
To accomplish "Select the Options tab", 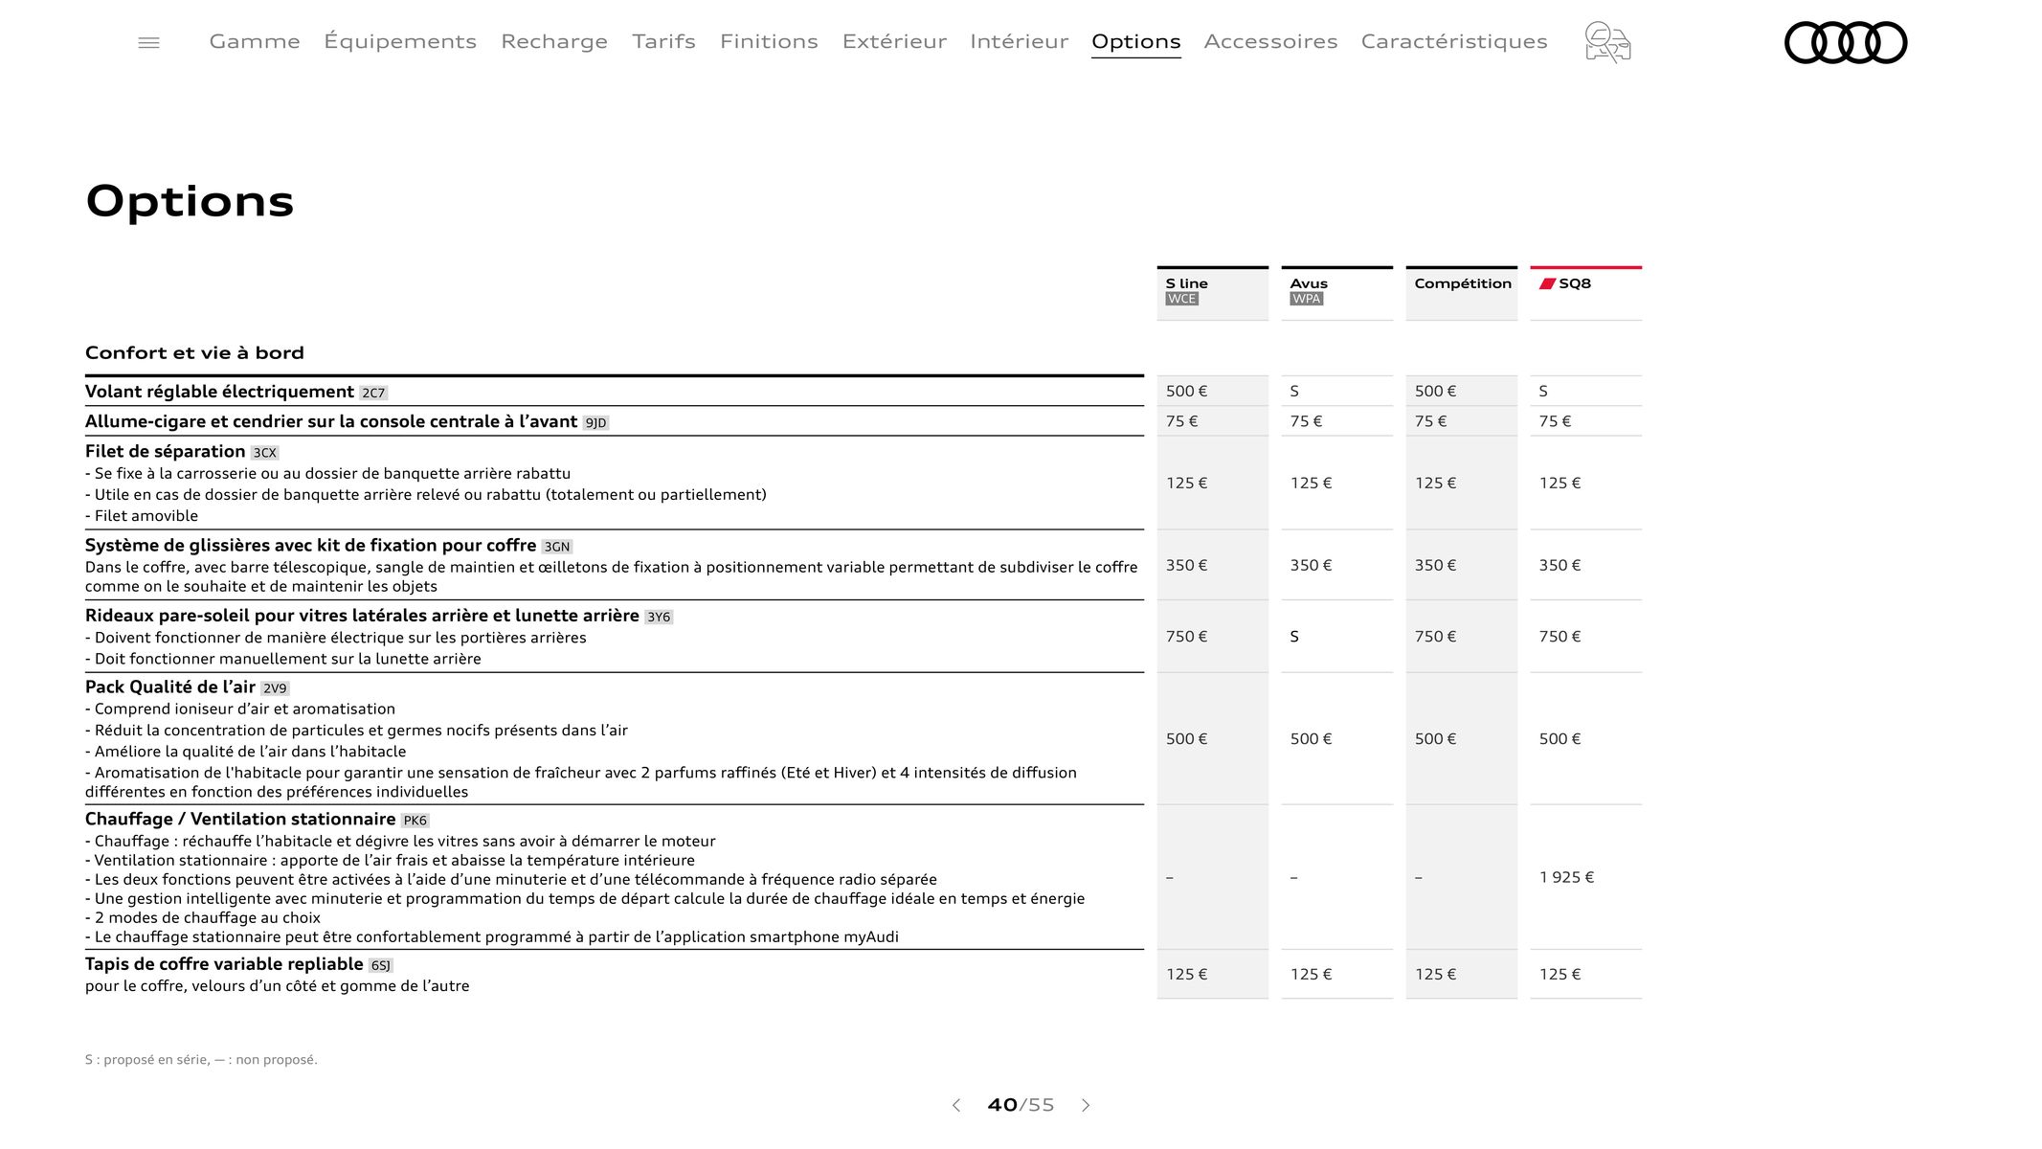I will (x=1135, y=41).
